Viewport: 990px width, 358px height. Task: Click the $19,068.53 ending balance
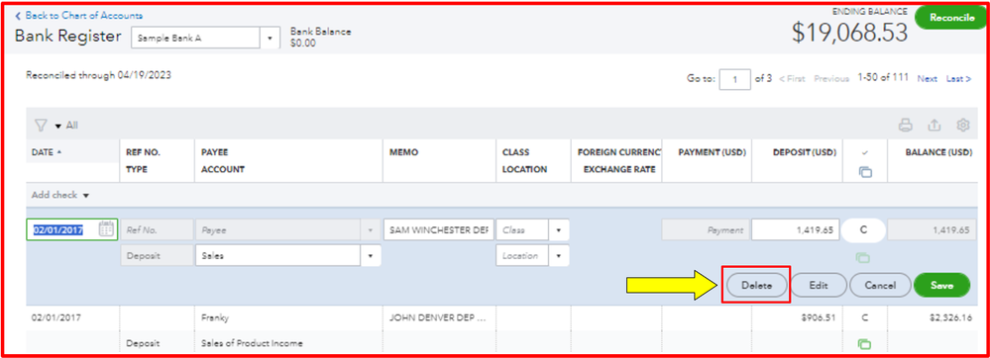pos(850,33)
